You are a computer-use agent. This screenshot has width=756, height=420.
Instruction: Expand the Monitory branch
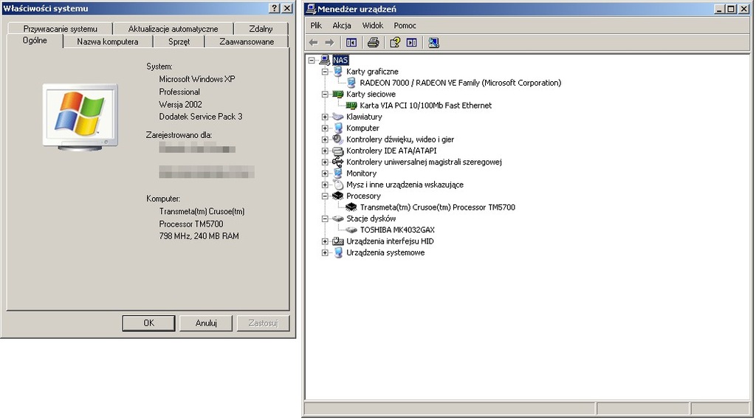click(325, 173)
